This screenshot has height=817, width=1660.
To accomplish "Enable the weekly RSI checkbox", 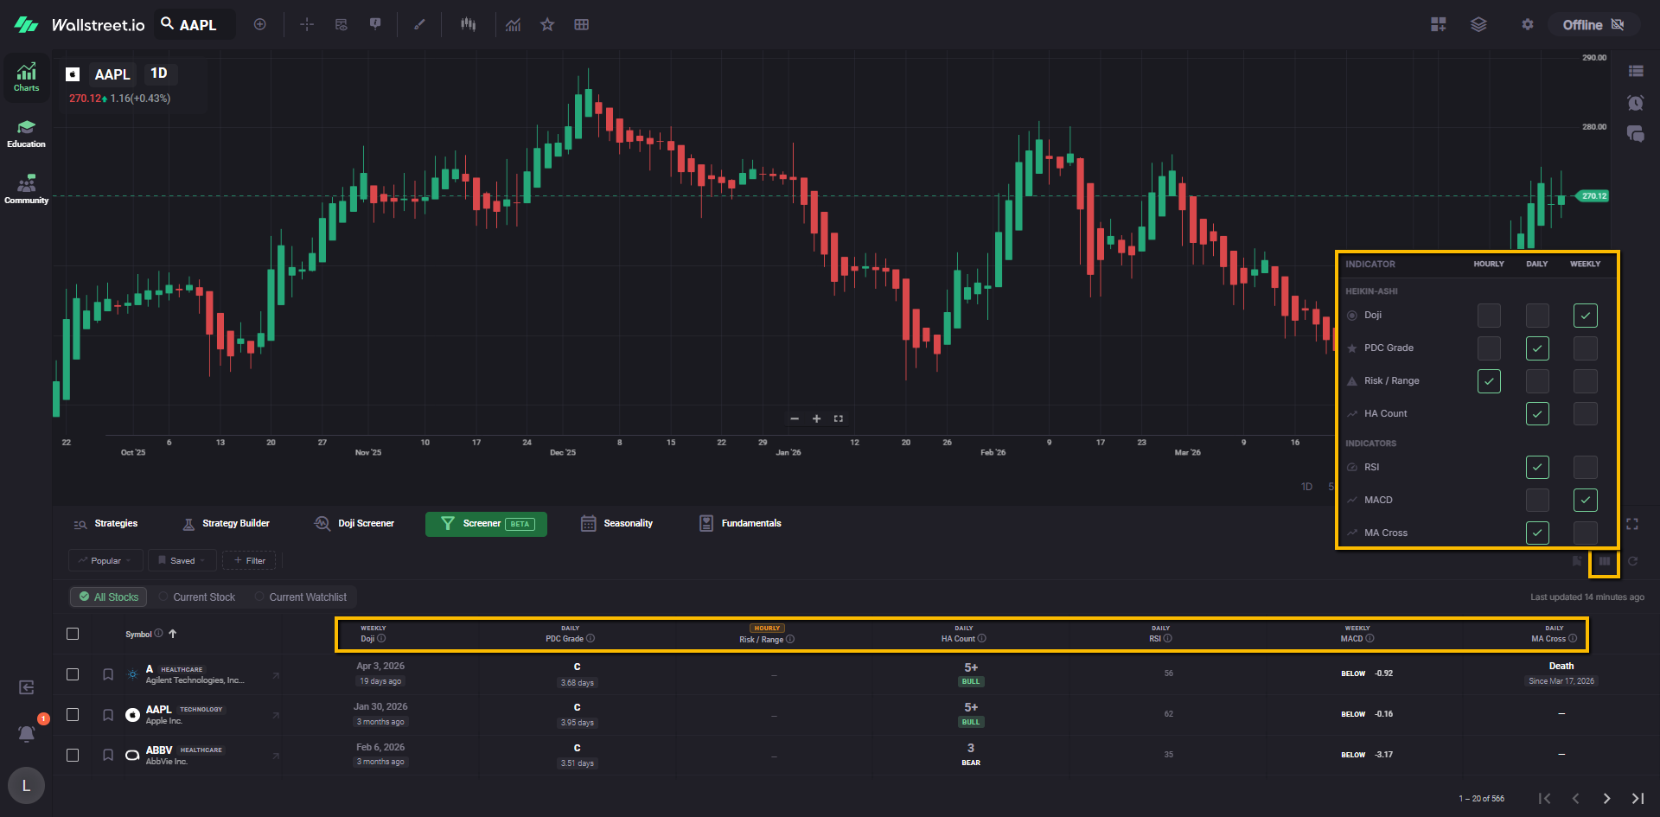I will pyautogui.click(x=1585, y=468).
